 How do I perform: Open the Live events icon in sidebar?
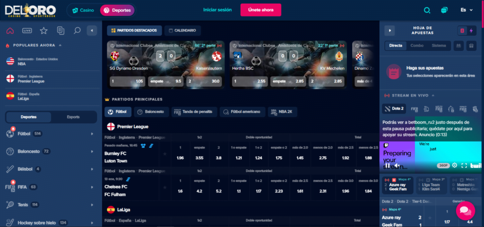pos(27,31)
